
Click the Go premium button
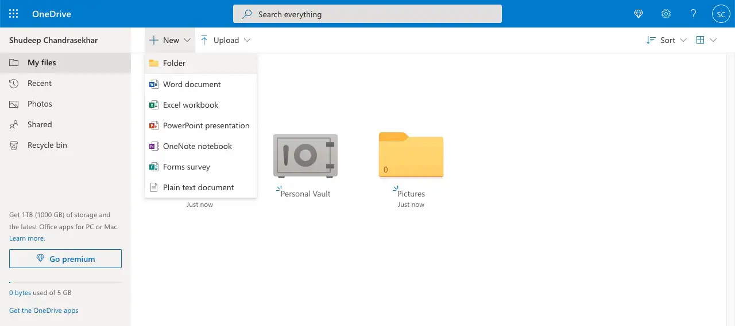pos(65,259)
